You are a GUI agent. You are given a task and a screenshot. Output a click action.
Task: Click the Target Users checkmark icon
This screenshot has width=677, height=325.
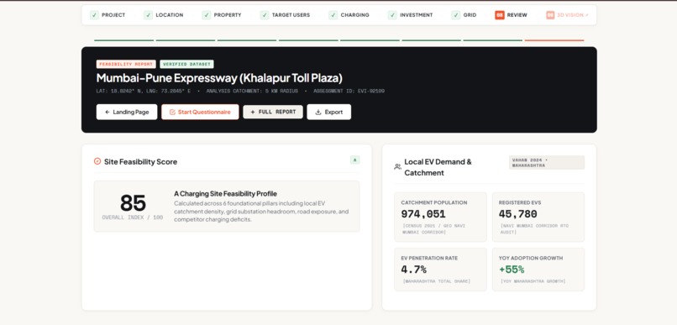[x=265, y=15]
